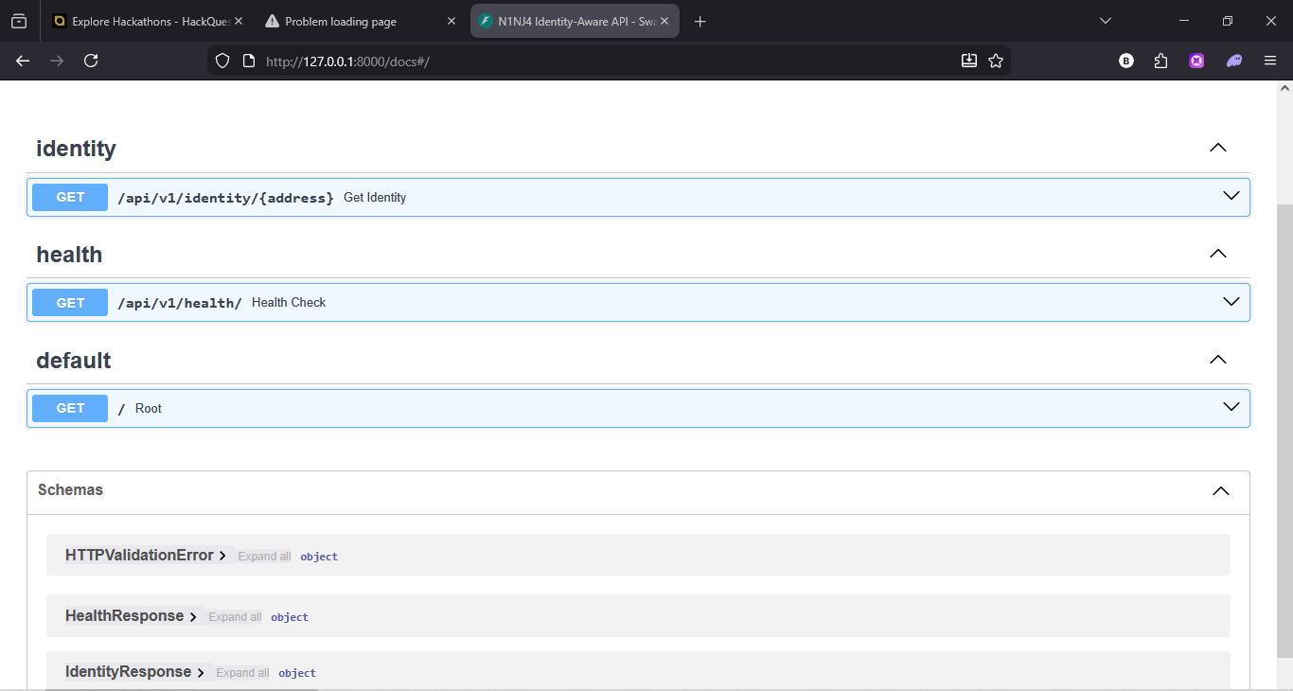Click the shield tracking protection icon

[x=222, y=61]
